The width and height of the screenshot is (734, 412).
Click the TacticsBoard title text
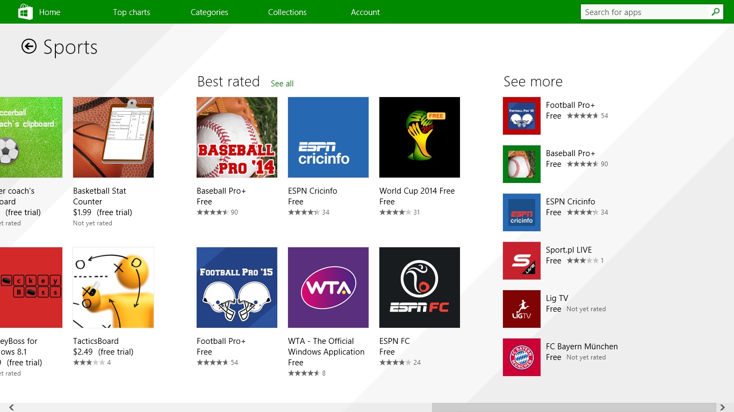[x=96, y=341]
